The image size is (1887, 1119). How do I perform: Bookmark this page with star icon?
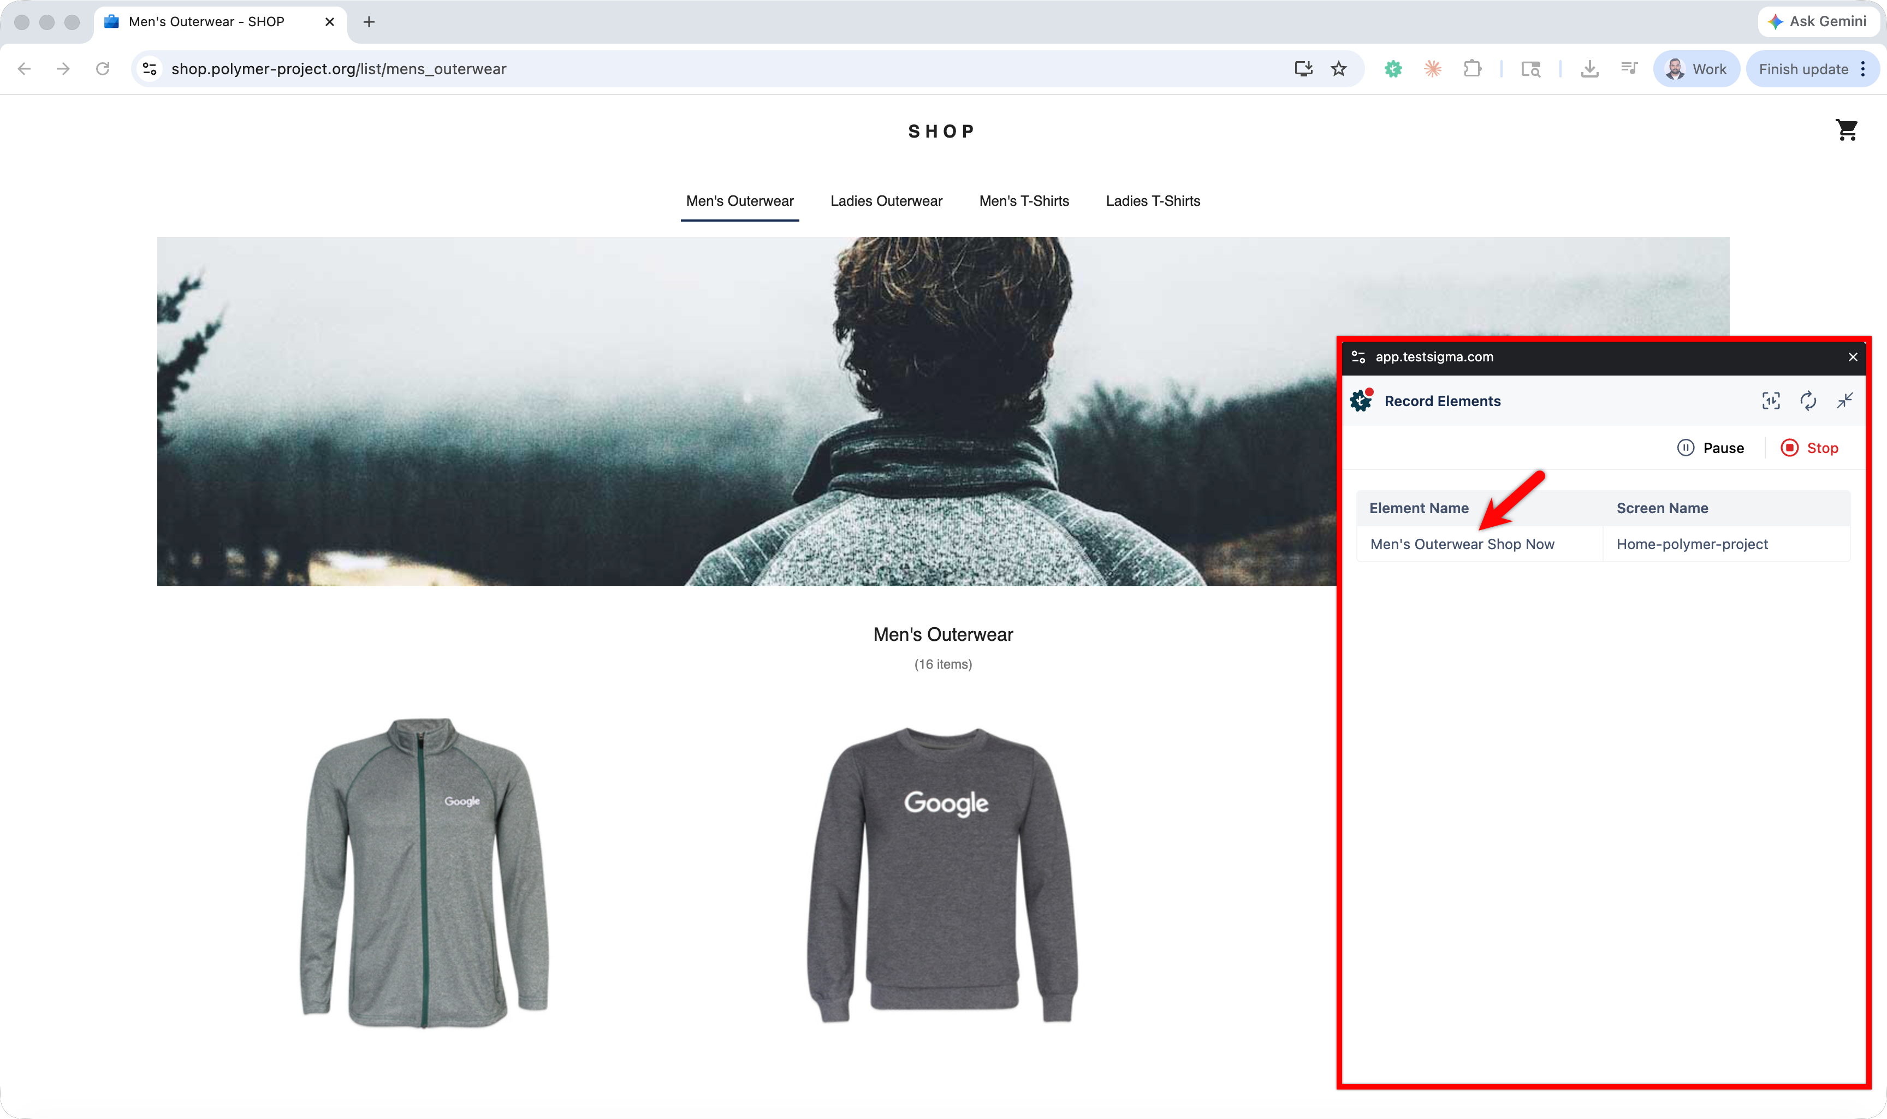tap(1339, 69)
